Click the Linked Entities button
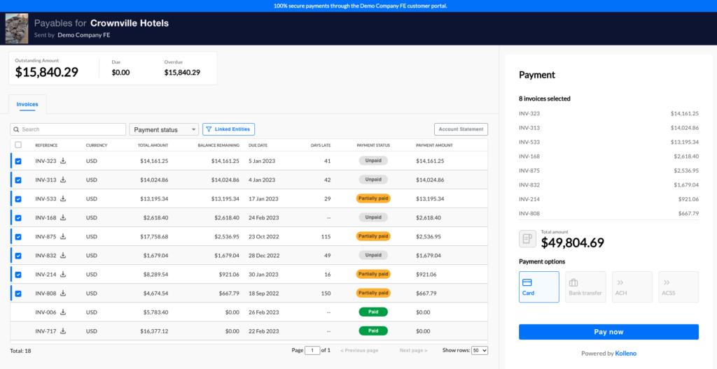The width and height of the screenshot is (717, 369). point(228,129)
